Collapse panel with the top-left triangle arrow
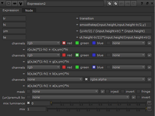The height and width of the screenshot is (116, 155). [2, 3]
